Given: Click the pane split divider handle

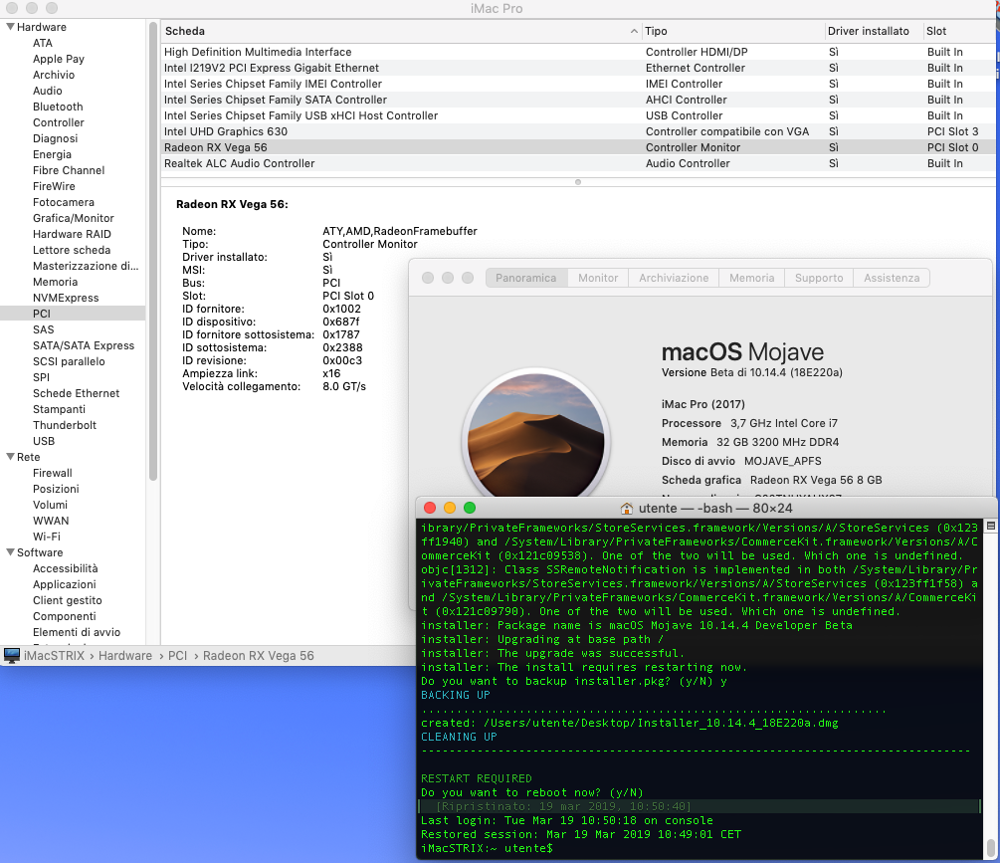Looking at the screenshot, I should [578, 182].
